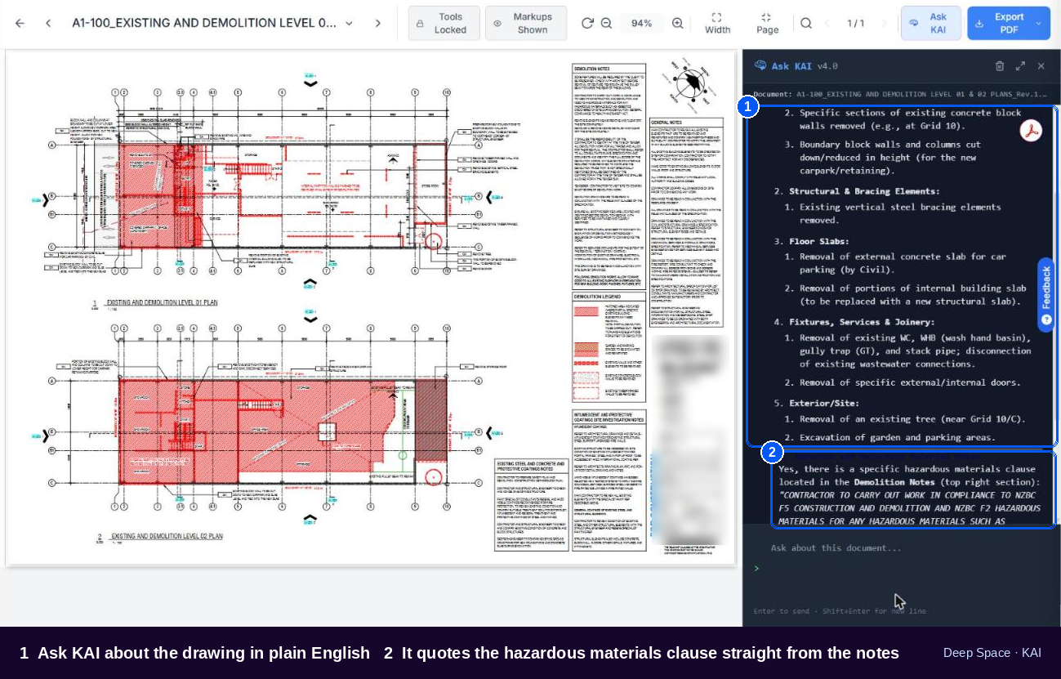
Task: Clear the KAI chat with the trash icon
Action: point(1000,66)
